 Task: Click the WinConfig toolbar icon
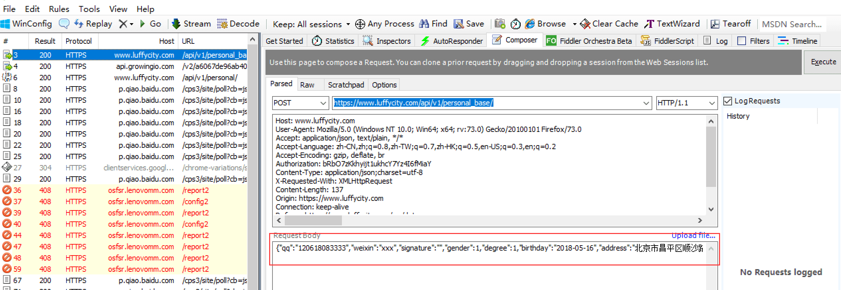click(x=5, y=24)
